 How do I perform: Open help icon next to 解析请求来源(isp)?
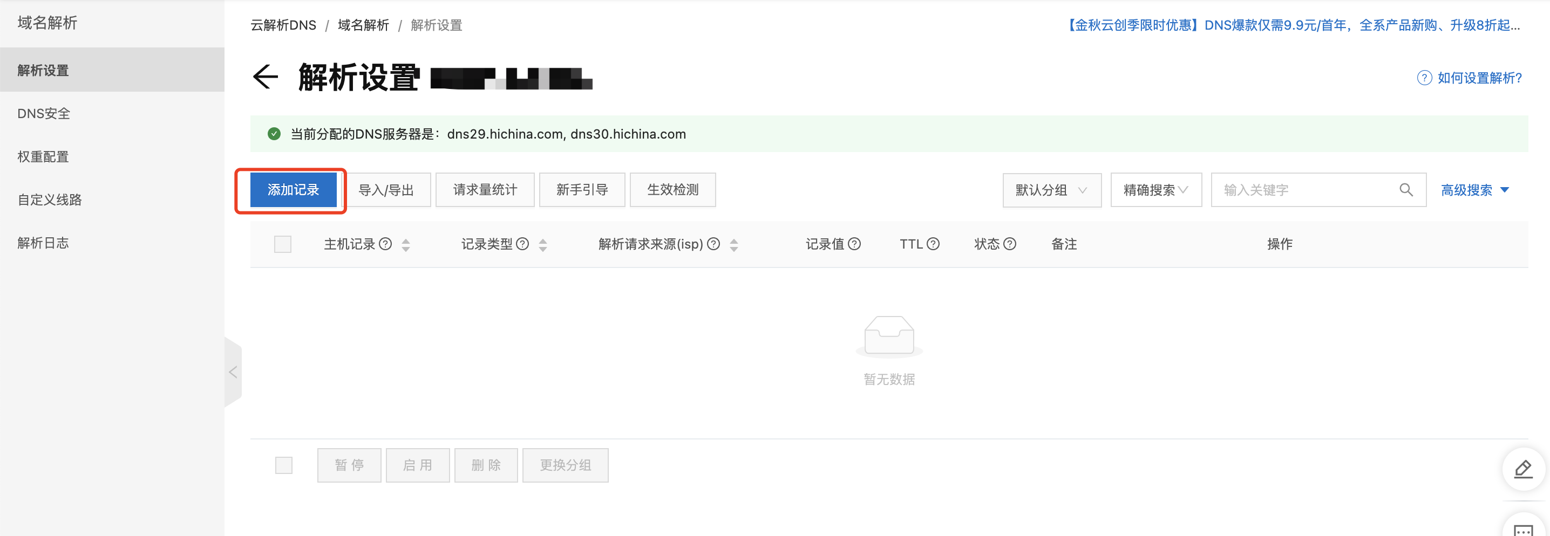pyautogui.click(x=713, y=244)
